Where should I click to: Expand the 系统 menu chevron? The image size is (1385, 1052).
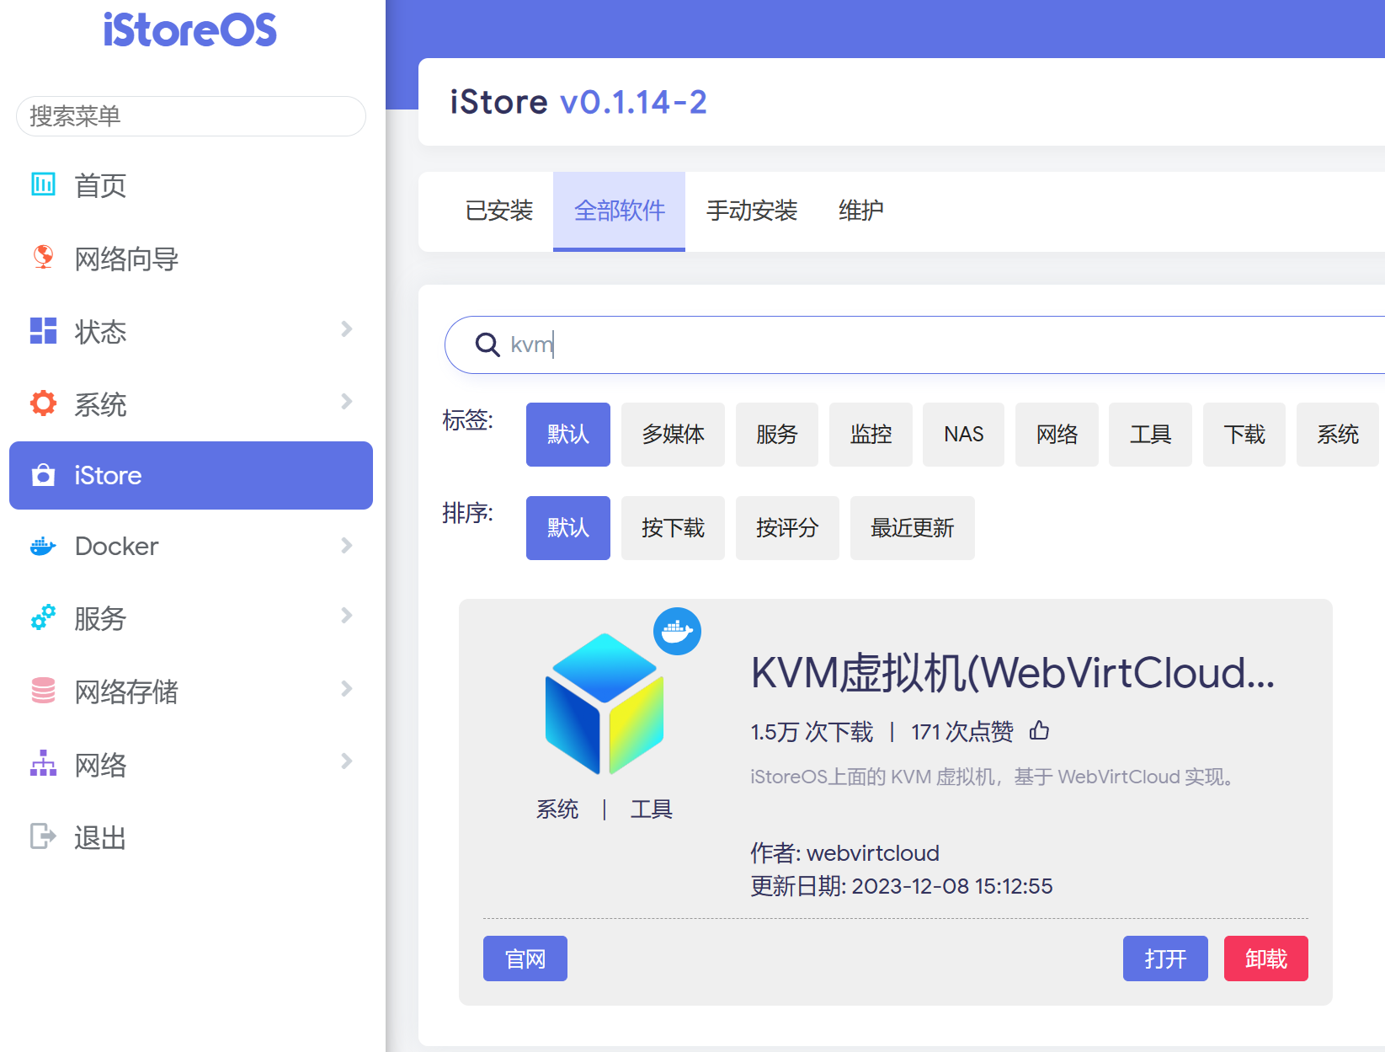pyautogui.click(x=347, y=402)
